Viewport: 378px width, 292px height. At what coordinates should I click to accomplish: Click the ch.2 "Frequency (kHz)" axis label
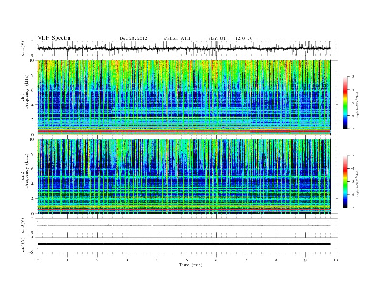[27, 170]
